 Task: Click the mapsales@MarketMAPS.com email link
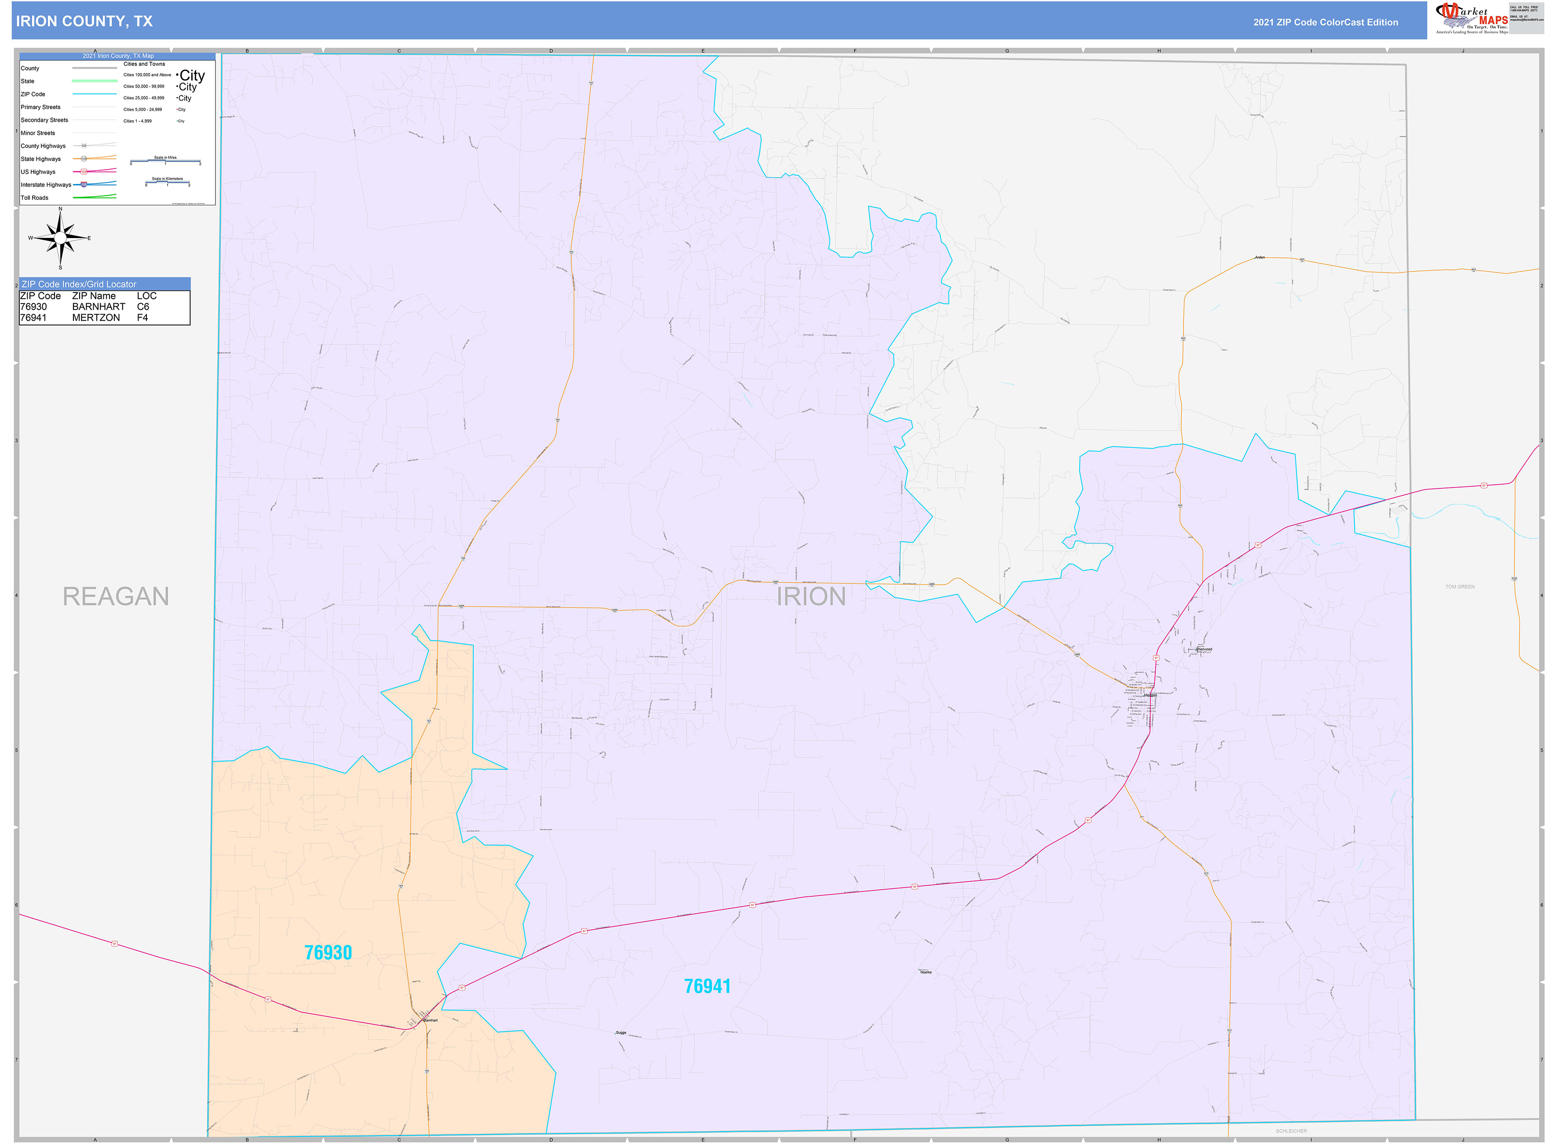point(1527,20)
